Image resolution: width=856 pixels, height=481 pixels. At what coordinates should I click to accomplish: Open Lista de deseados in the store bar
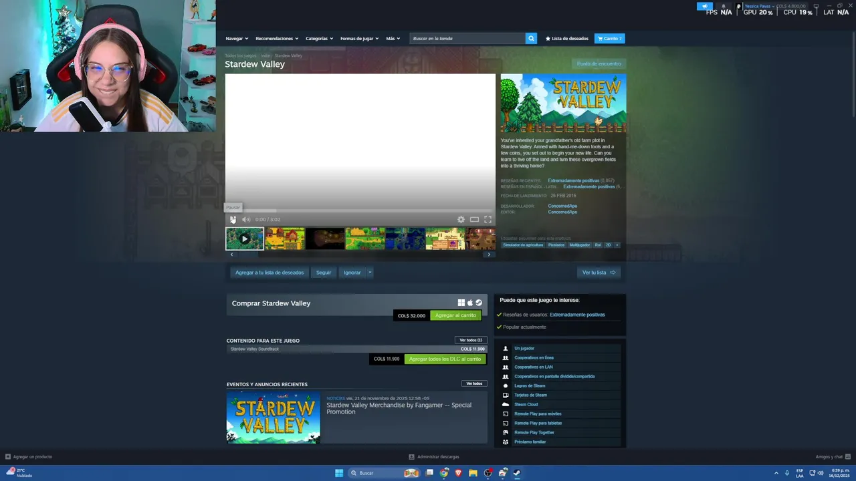pyautogui.click(x=567, y=39)
